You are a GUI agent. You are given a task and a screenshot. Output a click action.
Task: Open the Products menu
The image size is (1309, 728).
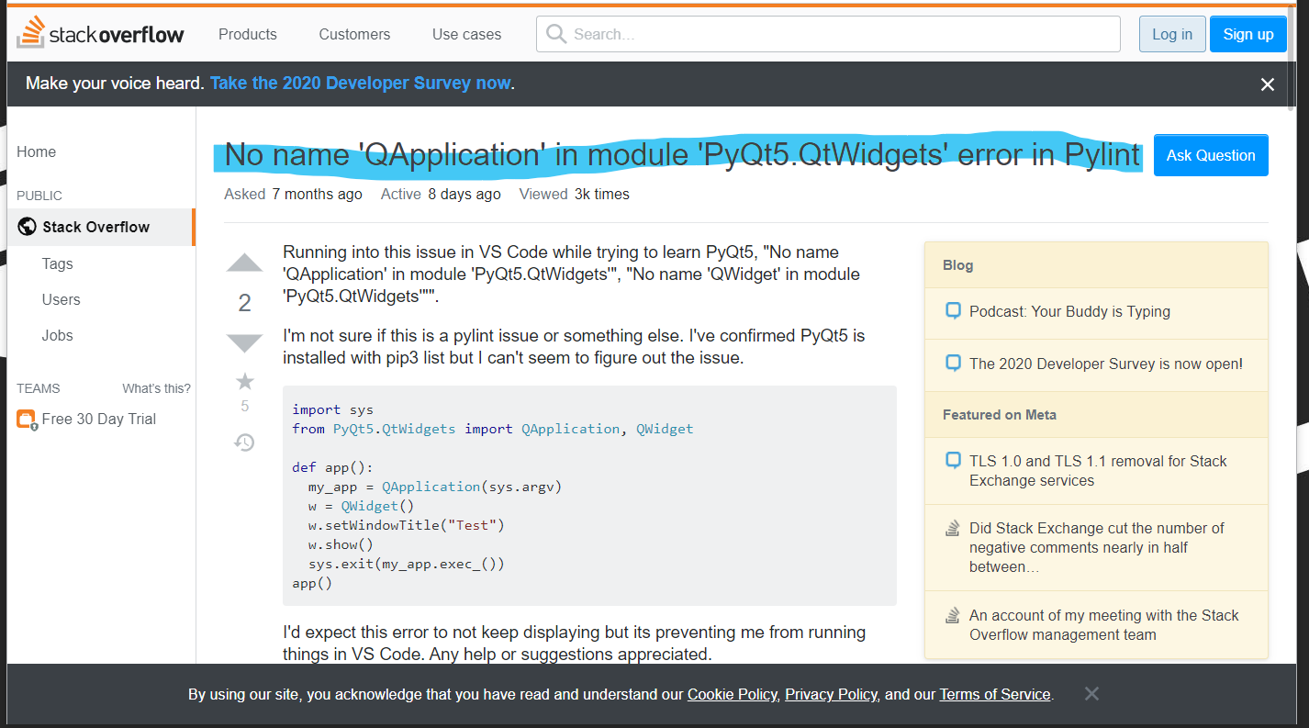[247, 34]
